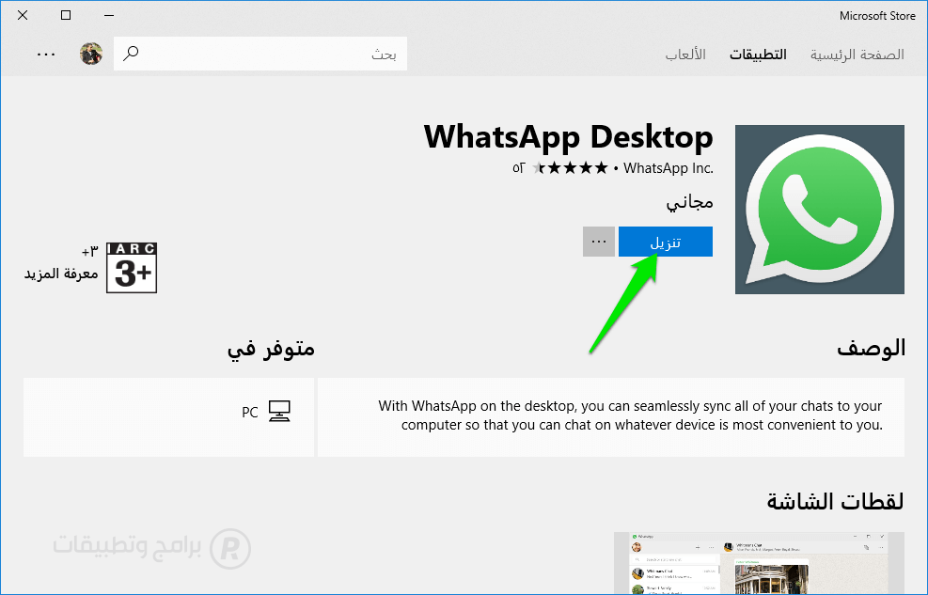Click WhatsApp Inc. publisher link
This screenshot has height=595, width=928.
click(668, 168)
